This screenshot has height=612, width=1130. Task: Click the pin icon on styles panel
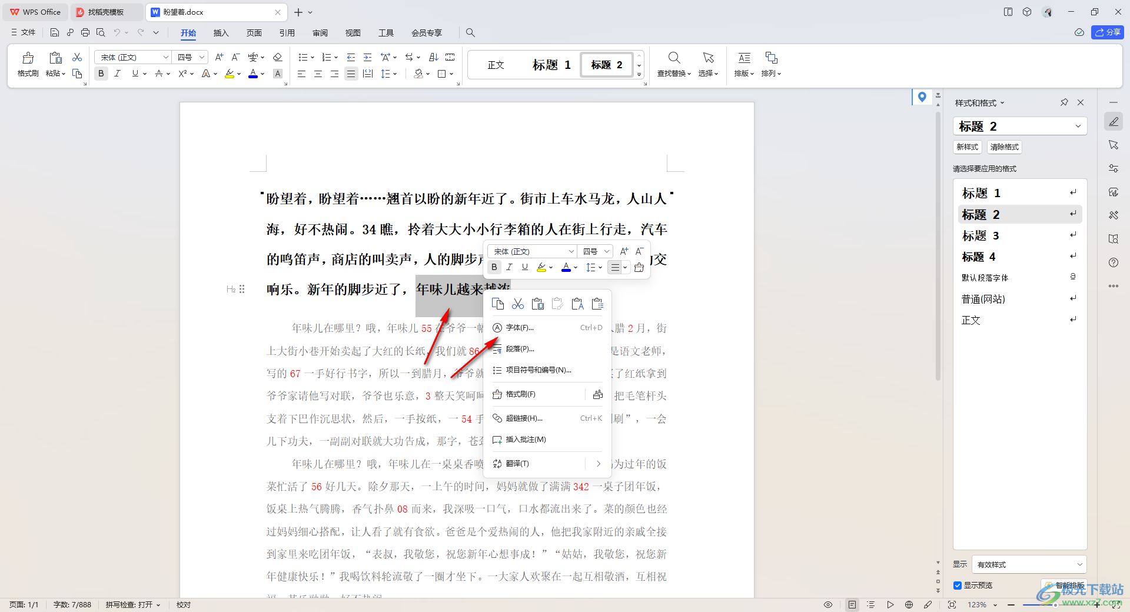(x=1064, y=102)
